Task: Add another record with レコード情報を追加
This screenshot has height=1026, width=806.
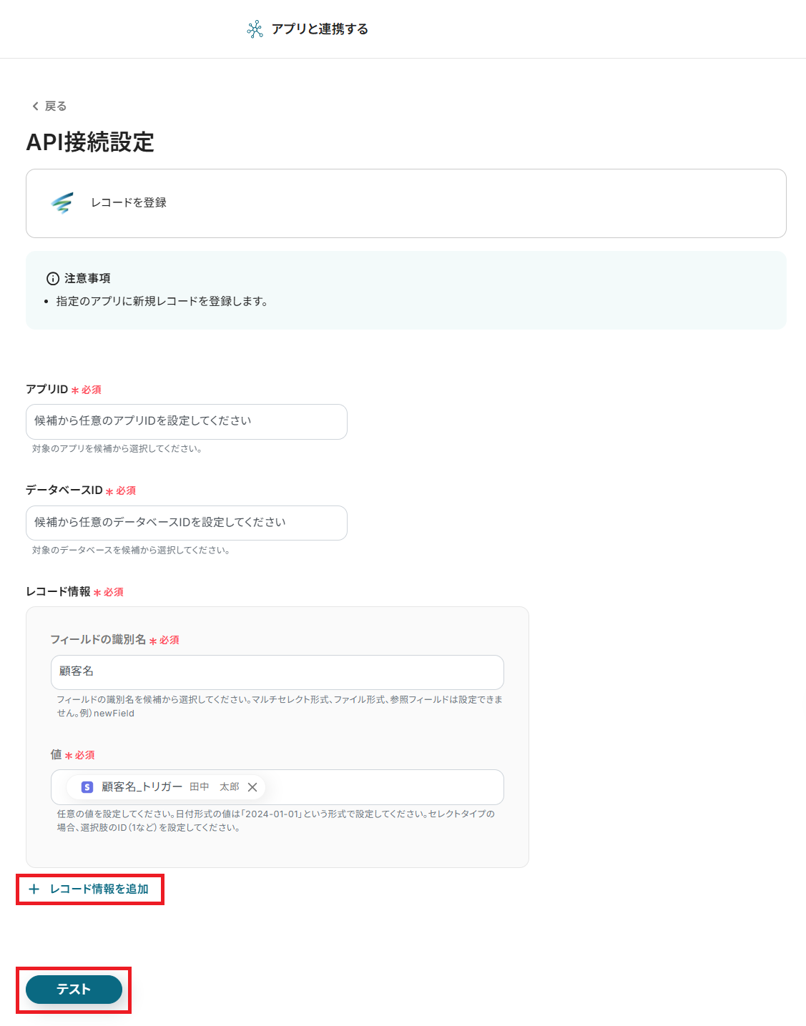Action: pos(89,889)
